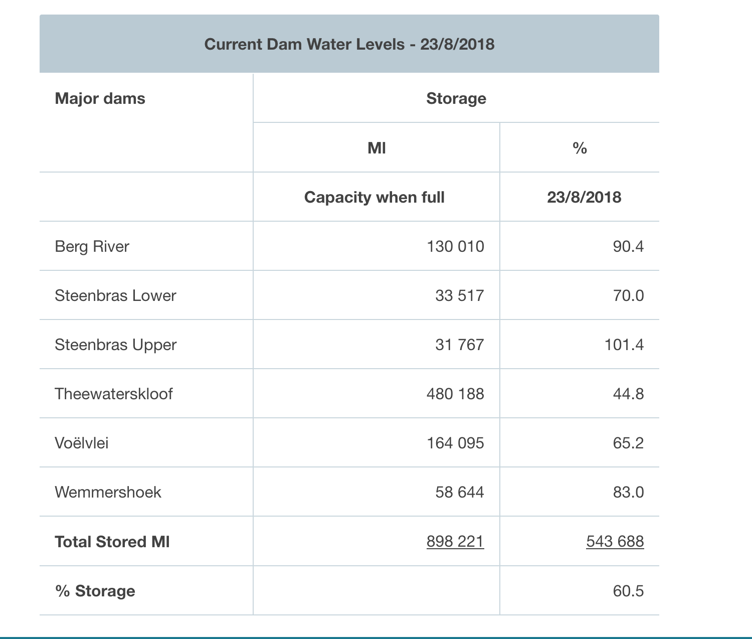Click the Current Dam Water Levels title
The image size is (752, 639).
coord(349,44)
